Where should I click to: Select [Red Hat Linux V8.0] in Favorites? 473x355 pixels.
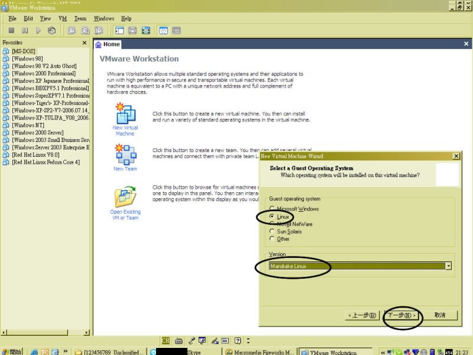pyautogui.click(x=35, y=155)
